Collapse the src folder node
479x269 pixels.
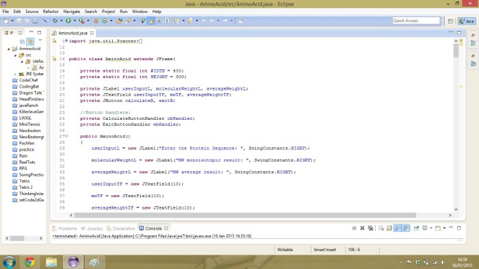(15, 55)
